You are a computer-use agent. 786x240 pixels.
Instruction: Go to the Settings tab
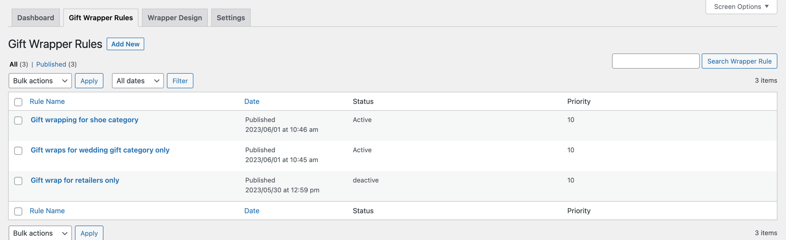click(231, 17)
